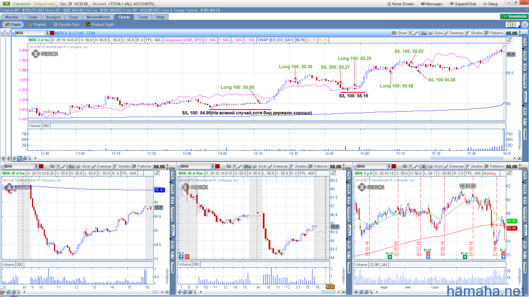
Task: Open Style menu on the 5-minute chart
Action: [83, 166]
